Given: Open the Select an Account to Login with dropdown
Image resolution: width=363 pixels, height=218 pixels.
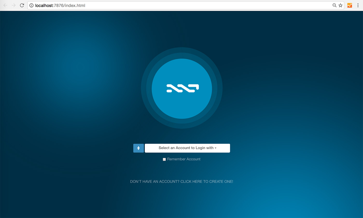Looking at the screenshot, I should click(187, 148).
